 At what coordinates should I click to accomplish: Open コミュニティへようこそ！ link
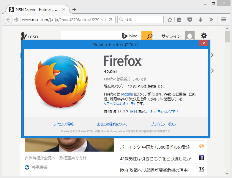[x=163, y=112]
